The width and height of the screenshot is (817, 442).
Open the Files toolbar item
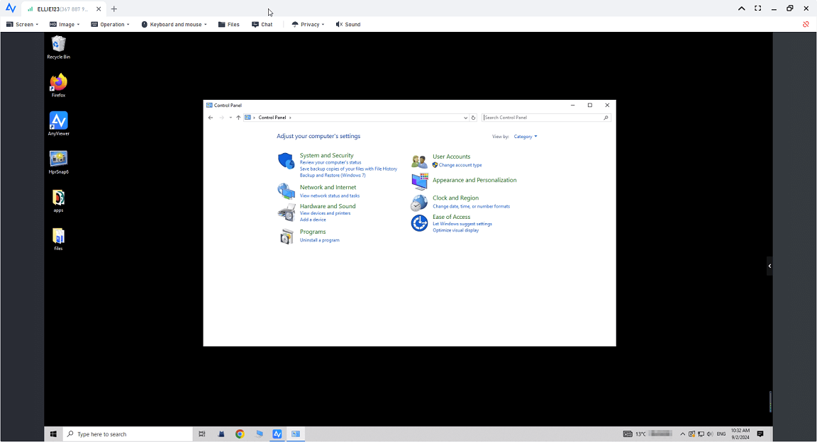228,24
